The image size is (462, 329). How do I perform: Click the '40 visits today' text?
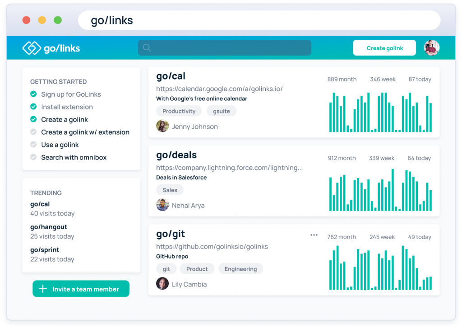tap(52, 213)
